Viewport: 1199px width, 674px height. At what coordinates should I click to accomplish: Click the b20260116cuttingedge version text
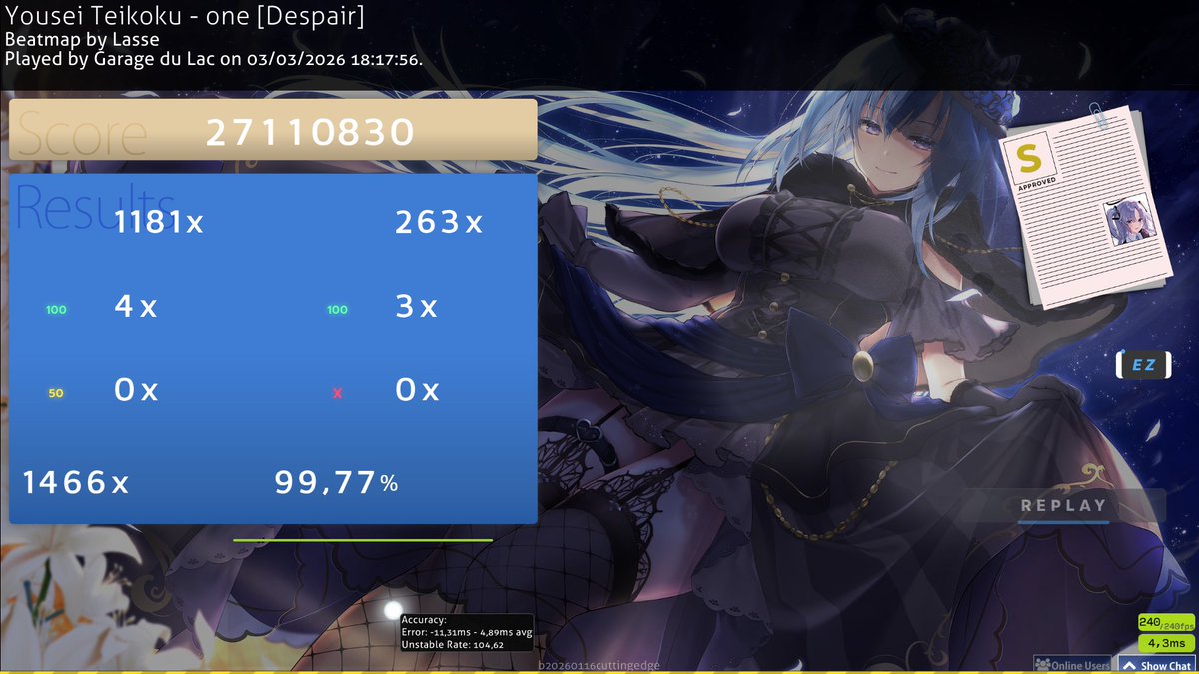pyautogui.click(x=599, y=665)
